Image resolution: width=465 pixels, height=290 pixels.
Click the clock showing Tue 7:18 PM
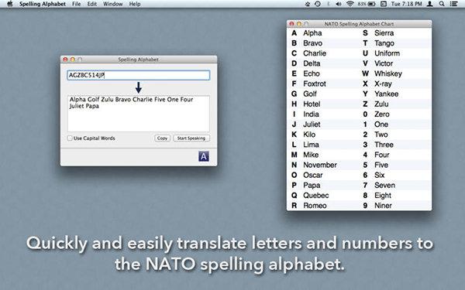click(406, 4)
